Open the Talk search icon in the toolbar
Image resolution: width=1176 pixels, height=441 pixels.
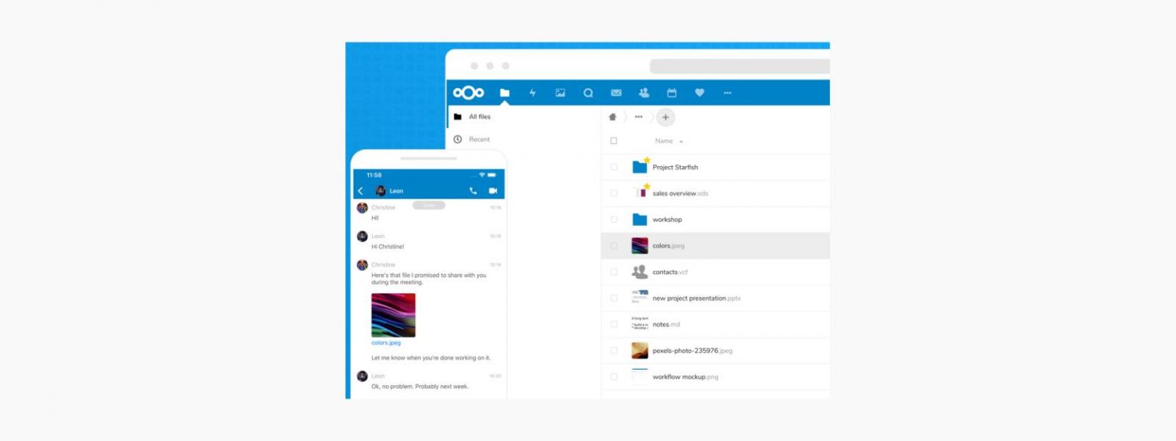[x=586, y=93]
